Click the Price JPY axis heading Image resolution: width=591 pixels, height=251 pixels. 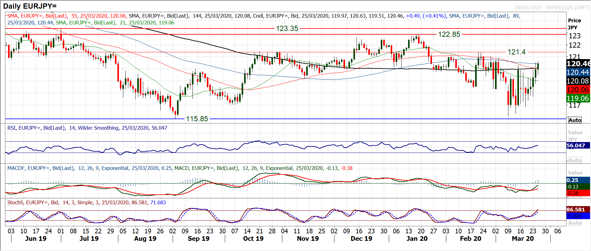point(574,24)
